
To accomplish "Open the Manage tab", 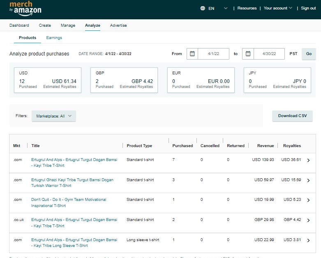I will [68, 25].
